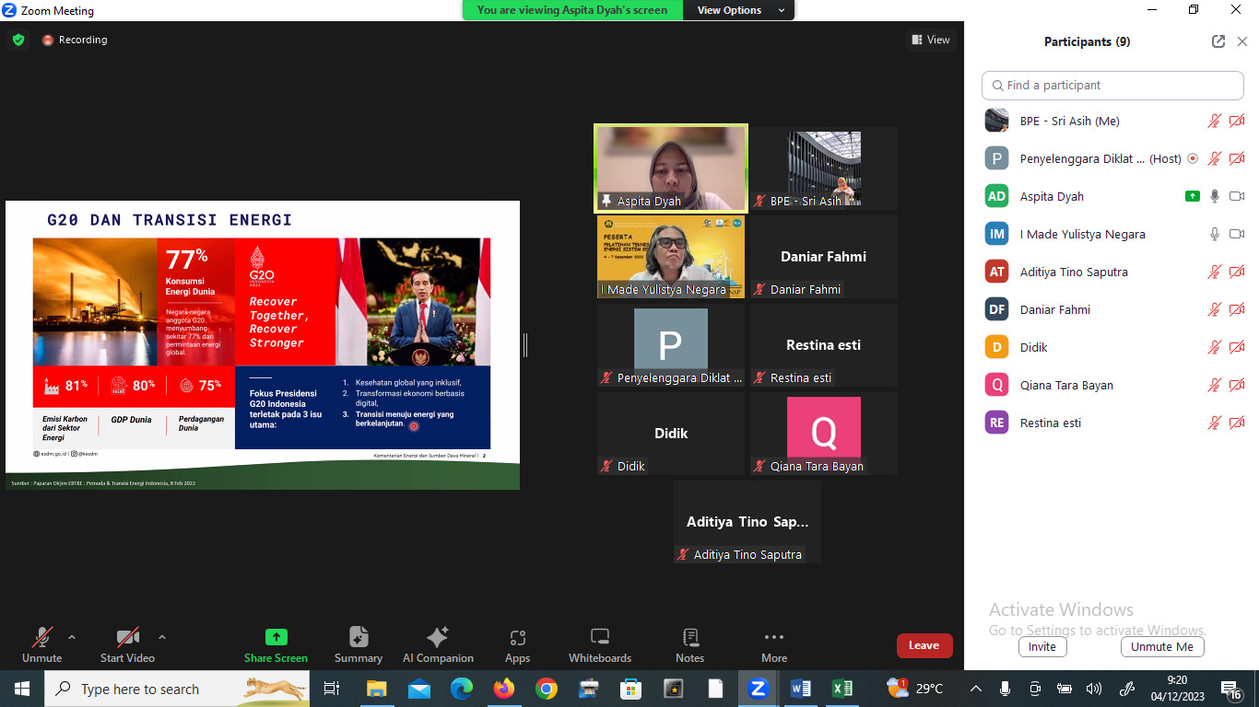Click Didik's muted microphone icon in list

click(x=1215, y=347)
